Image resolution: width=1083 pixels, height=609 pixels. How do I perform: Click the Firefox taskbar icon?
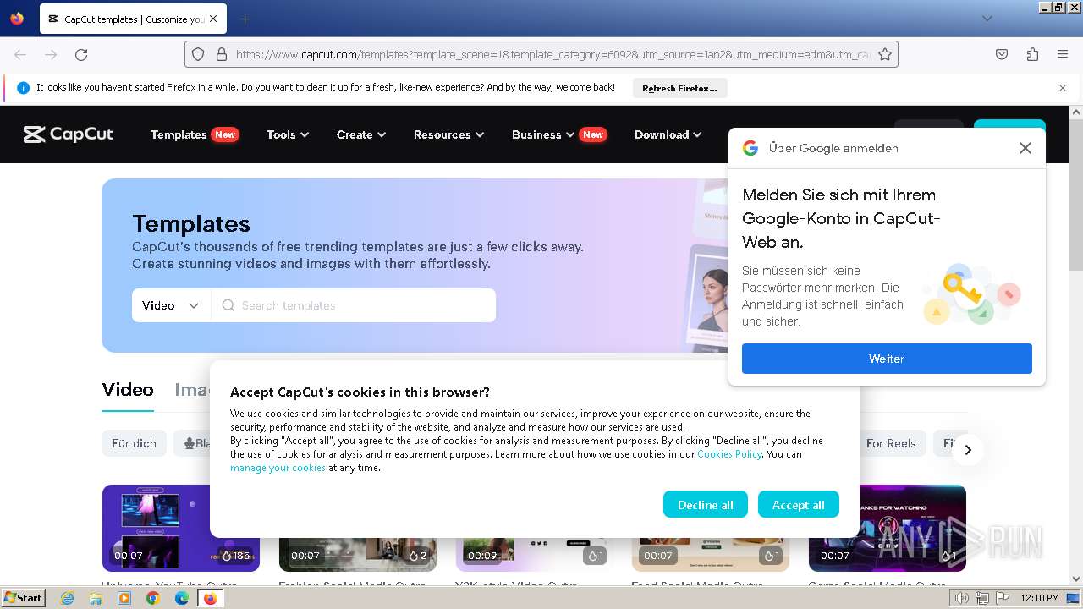[x=211, y=598]
